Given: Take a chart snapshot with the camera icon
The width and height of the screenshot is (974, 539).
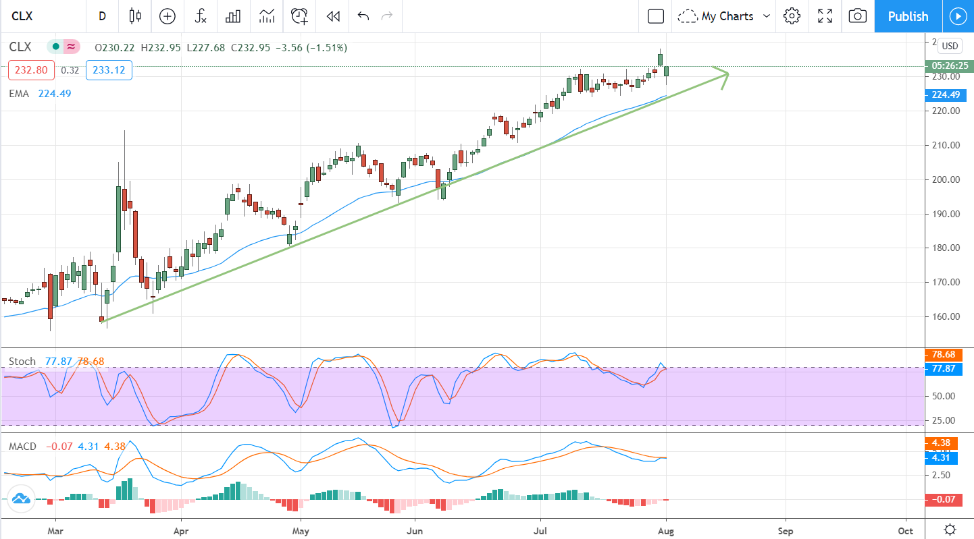Looking at the screenshot, I should [x=857, y=16].
